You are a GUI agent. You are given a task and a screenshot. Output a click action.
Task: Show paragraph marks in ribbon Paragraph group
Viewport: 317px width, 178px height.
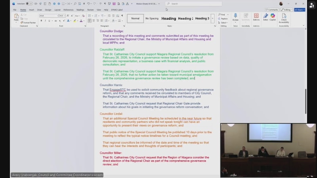pos(122,16)
